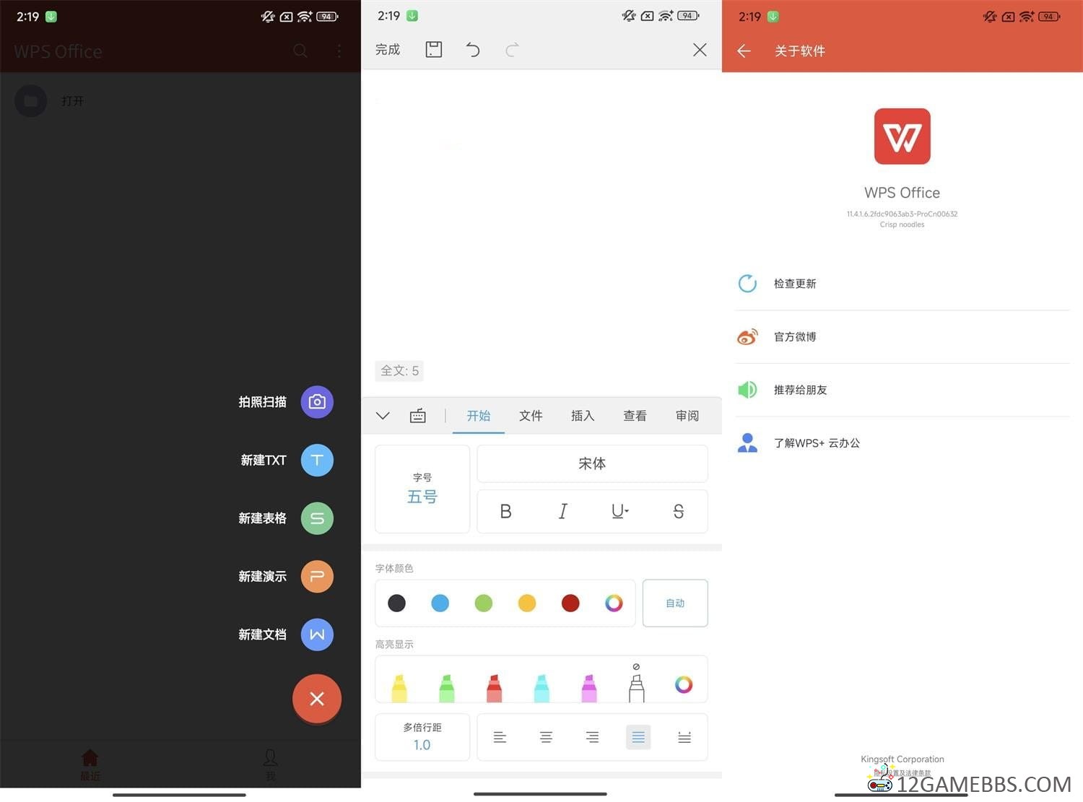
Task: Open 官方微博 official Weibo
Action: click(x=902, y=337)
